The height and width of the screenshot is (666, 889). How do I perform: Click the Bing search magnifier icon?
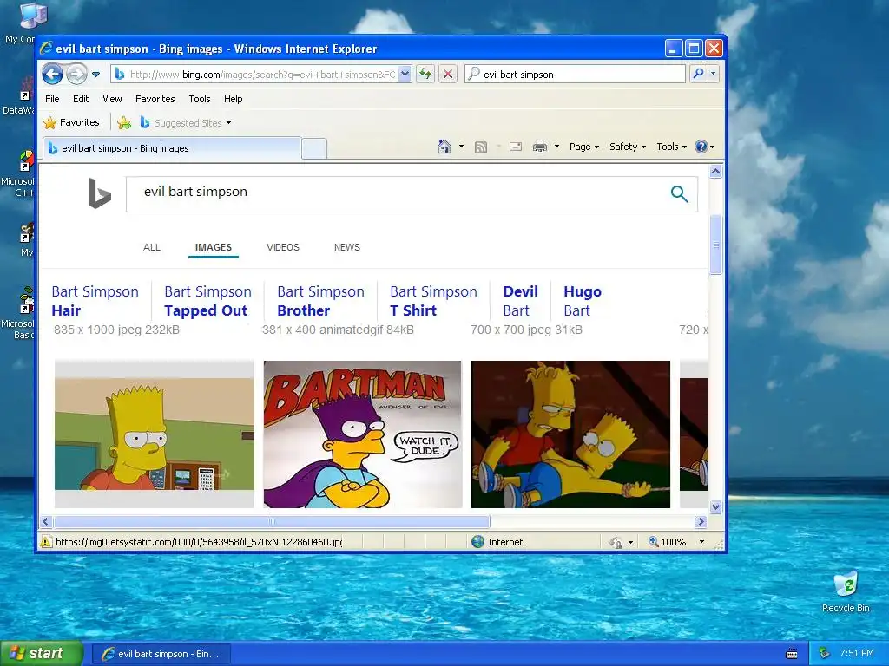(x=679, y=193)
